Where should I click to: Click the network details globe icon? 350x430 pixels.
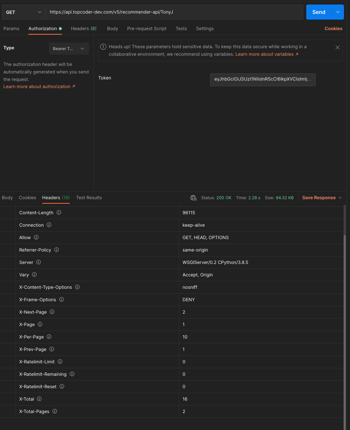point(193,197)
